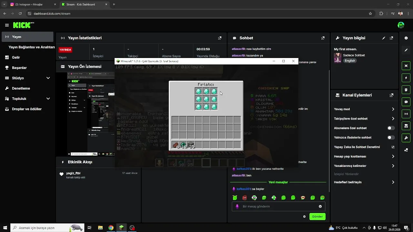This screenshot has height=232, width=413.
Task: Pop out the Yayın bilgisi panel
Action: pyautogui.click(x=391, y=38)
